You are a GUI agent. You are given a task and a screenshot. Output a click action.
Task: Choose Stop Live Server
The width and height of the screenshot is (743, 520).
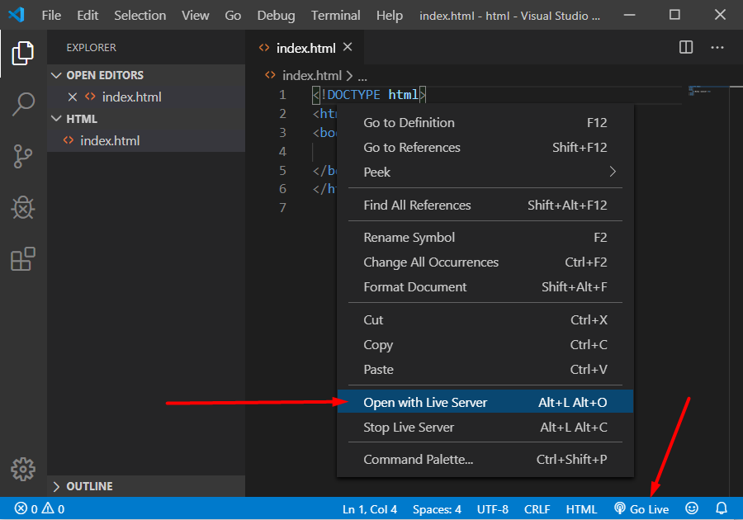click(x=485, y=427)
